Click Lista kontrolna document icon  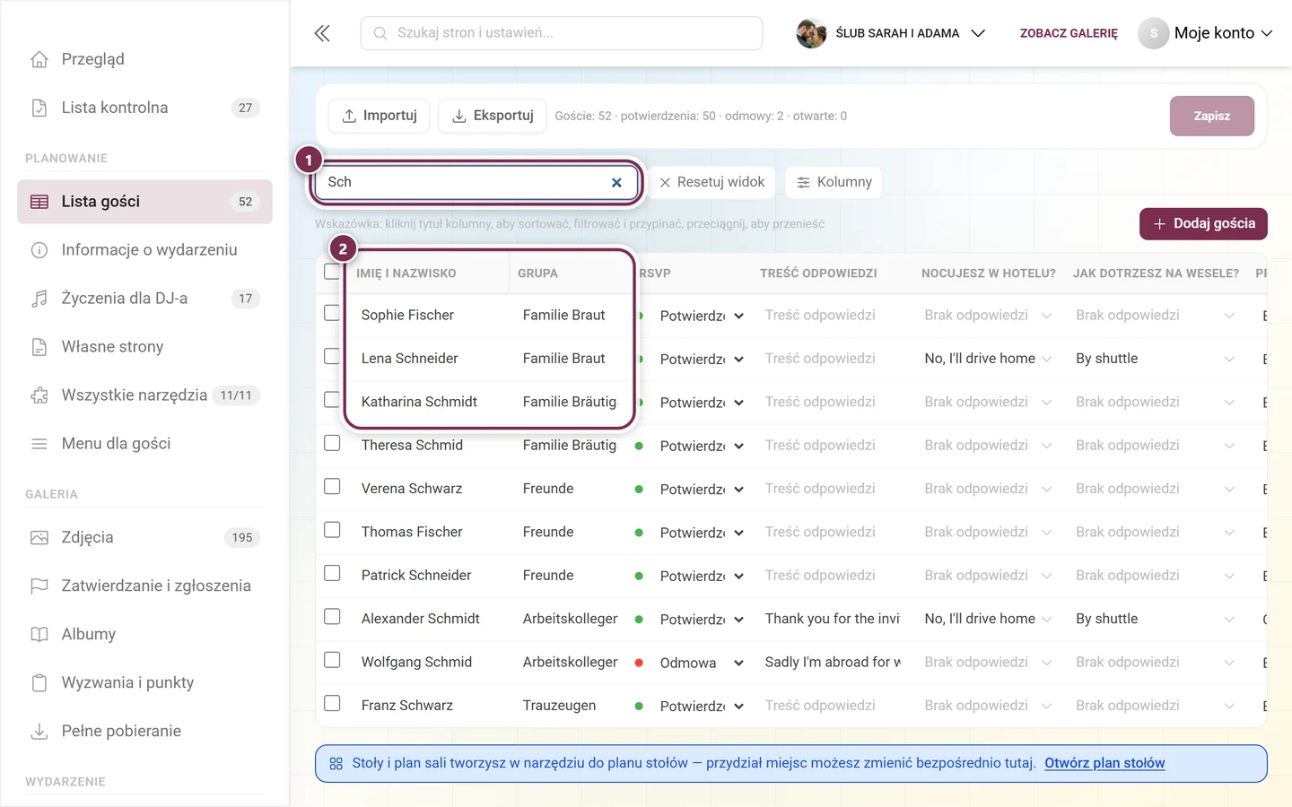[39, 108]
